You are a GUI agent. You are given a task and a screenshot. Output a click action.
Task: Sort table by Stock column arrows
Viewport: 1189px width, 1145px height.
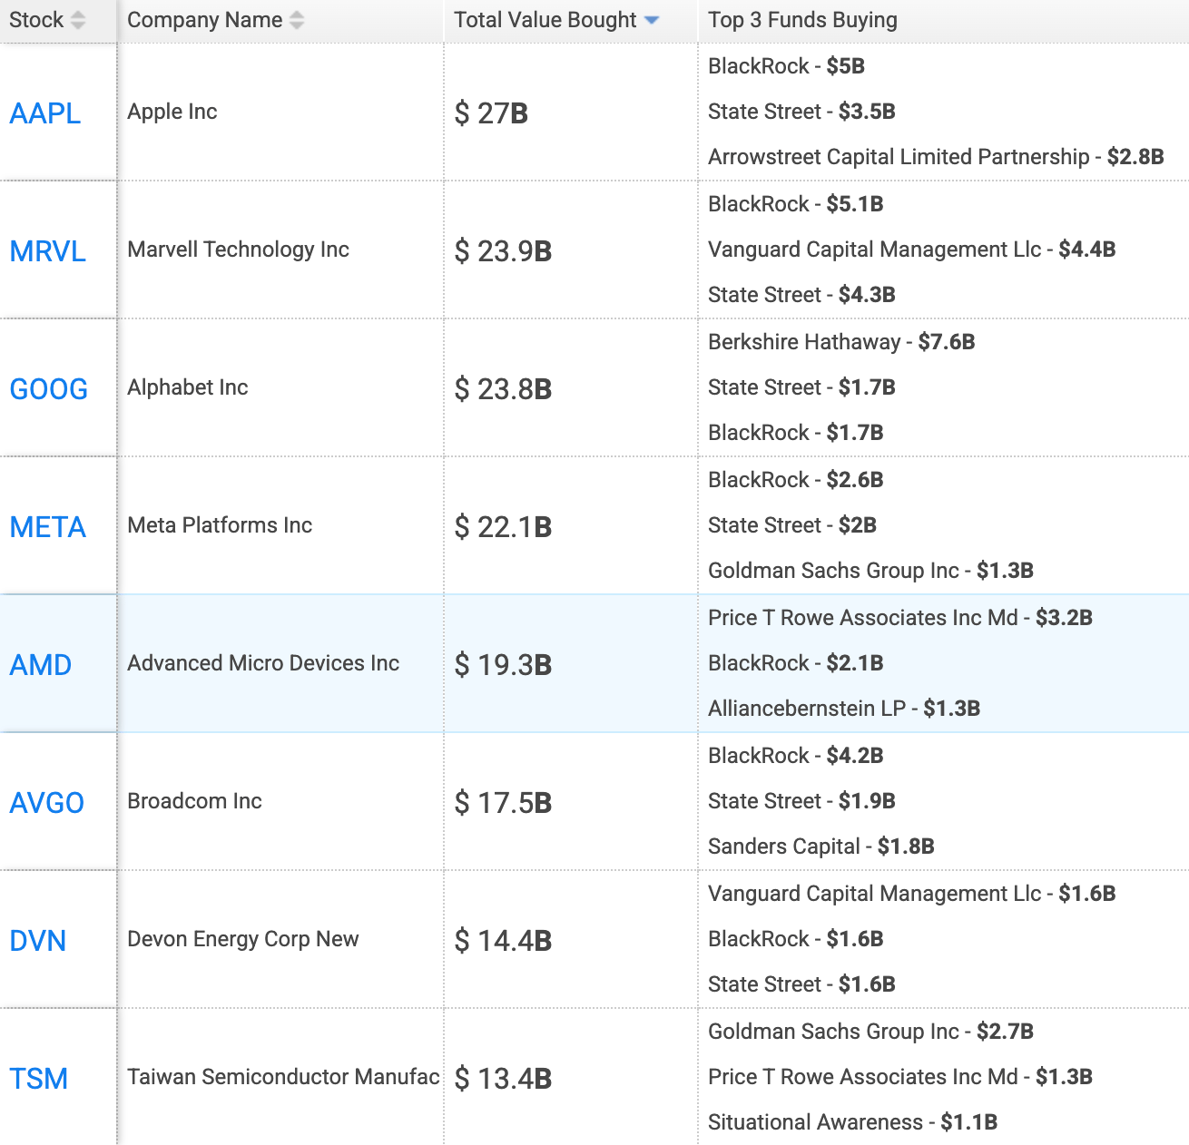(x=78, y=20)
